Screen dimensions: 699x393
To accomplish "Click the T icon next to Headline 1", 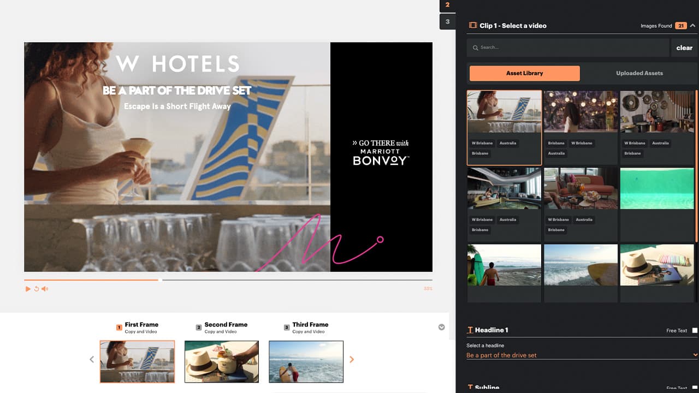I will click(470, 330).
